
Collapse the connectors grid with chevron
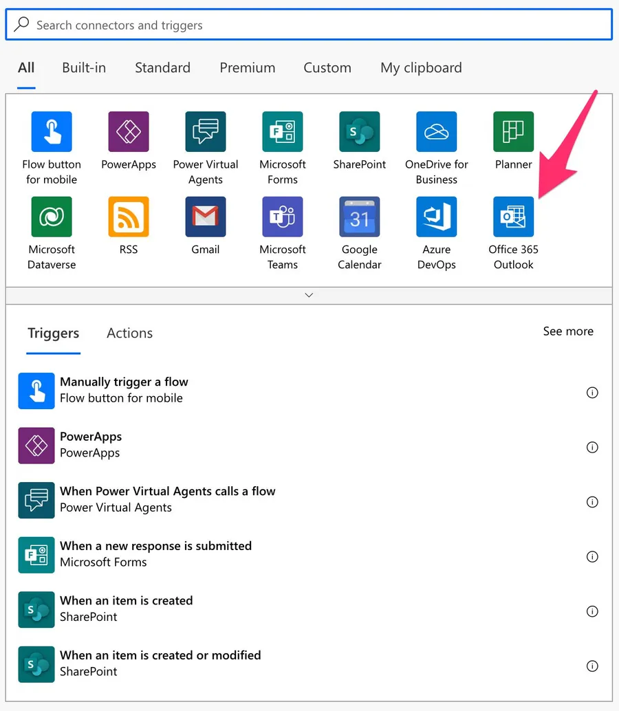coord(309,295)
